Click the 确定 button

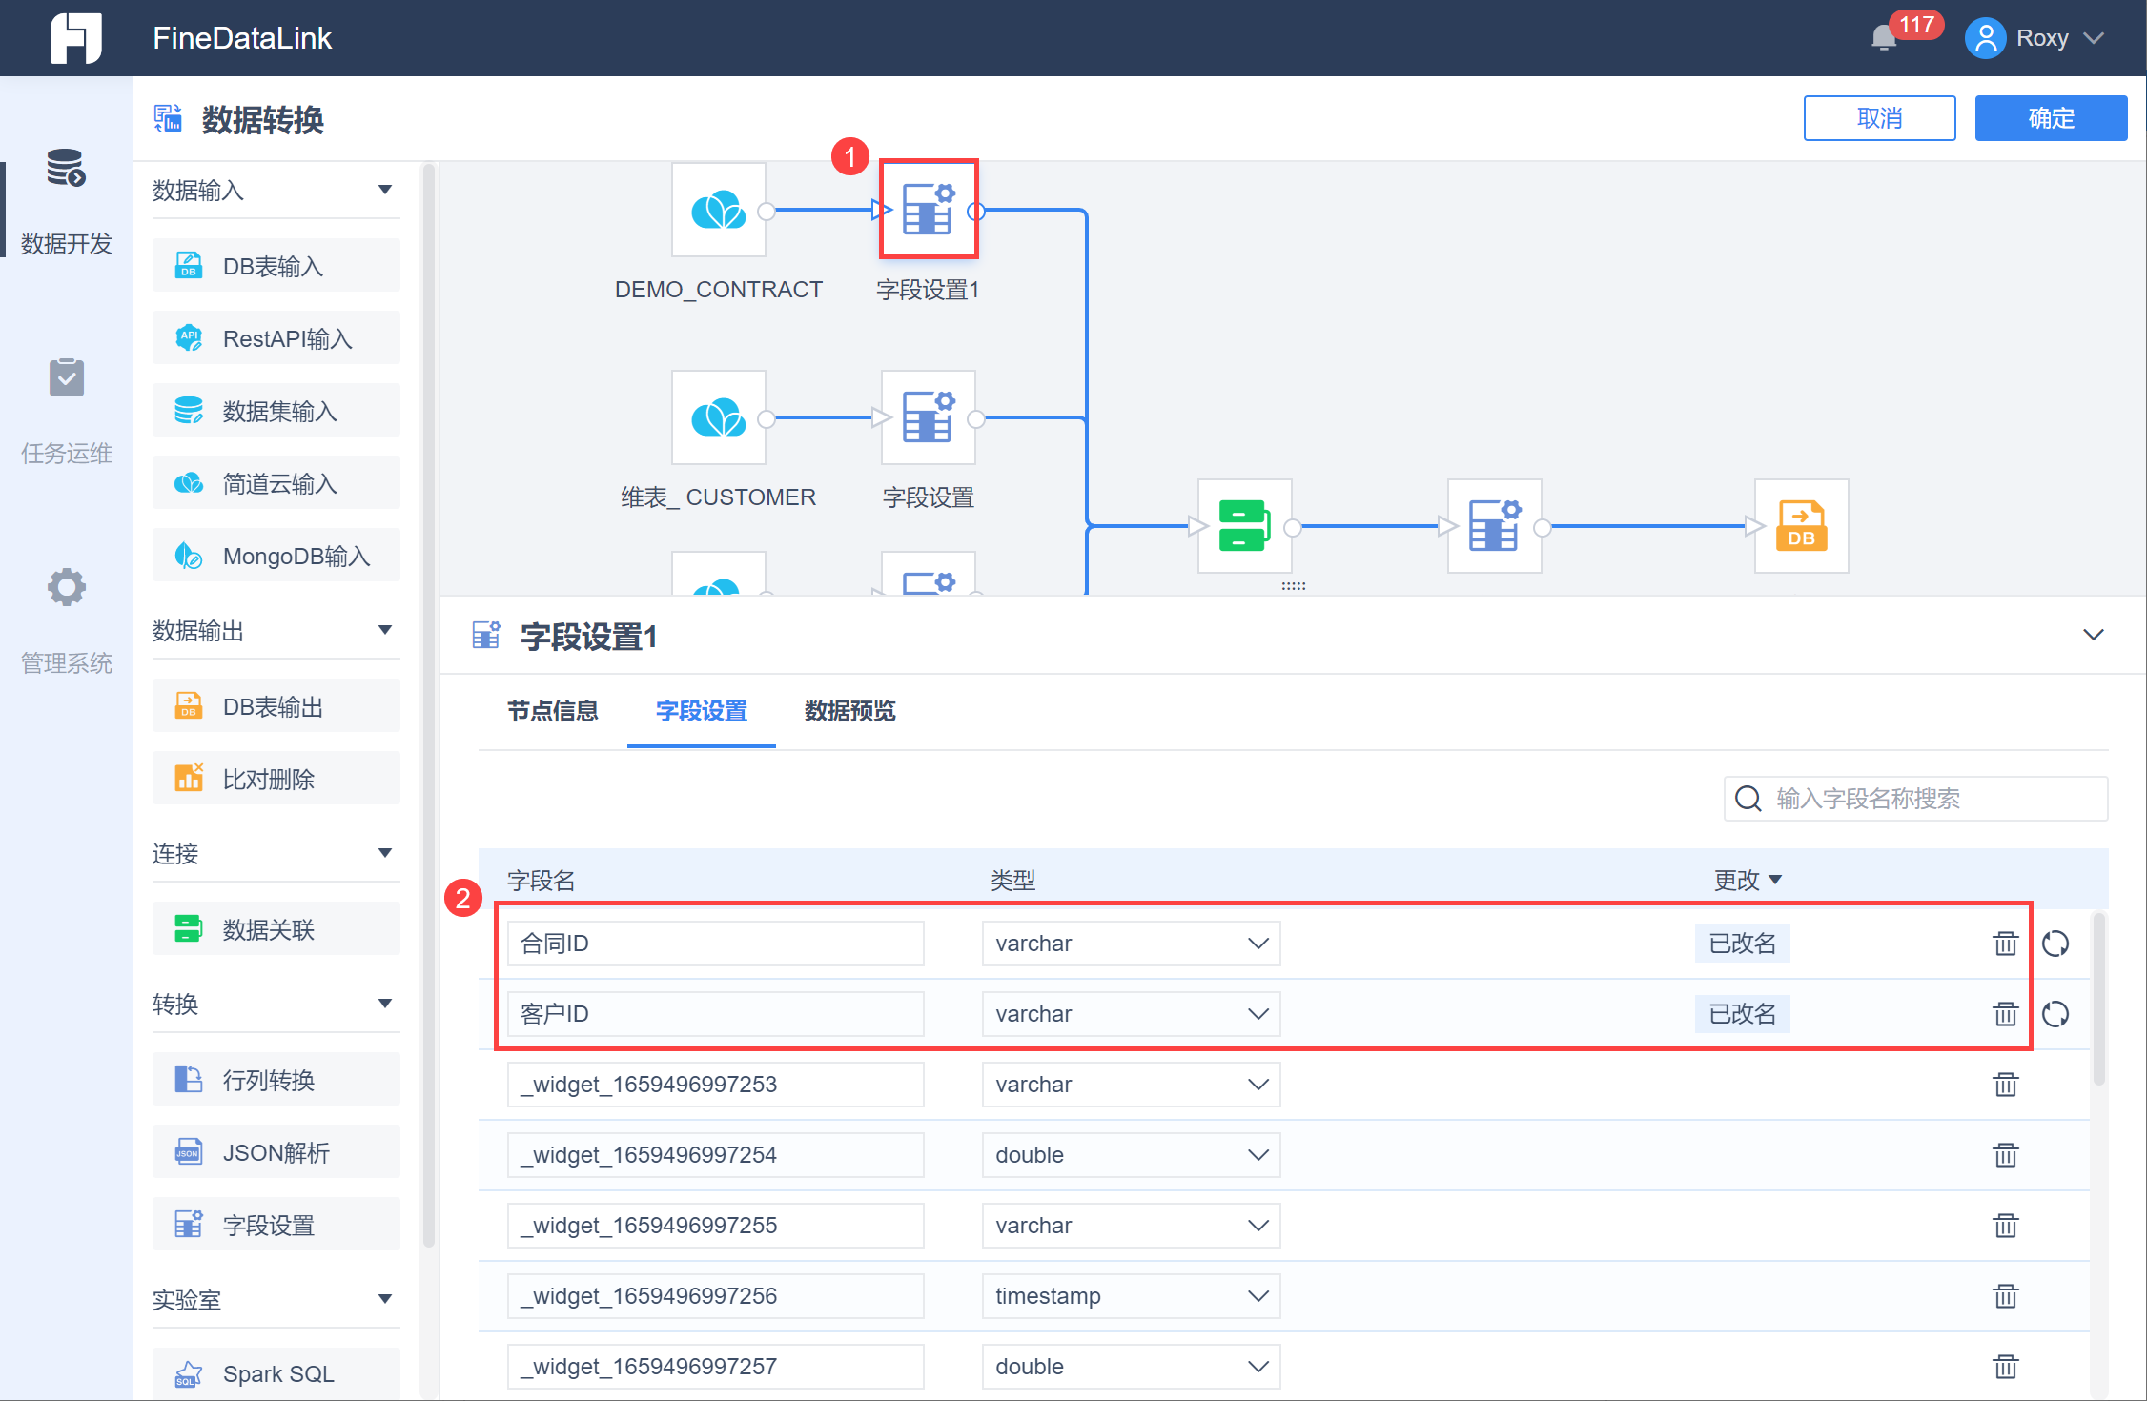click(2050, 118)
